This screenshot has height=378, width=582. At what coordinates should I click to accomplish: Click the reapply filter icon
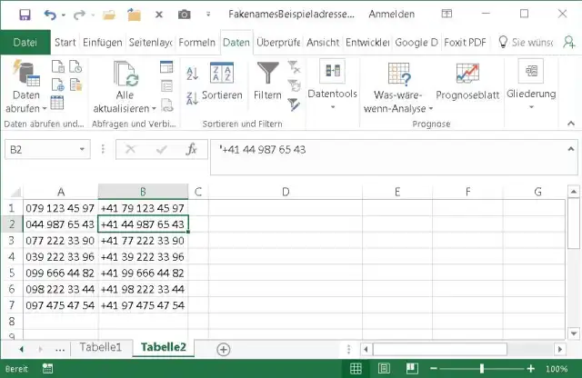(x=294, y=85)
